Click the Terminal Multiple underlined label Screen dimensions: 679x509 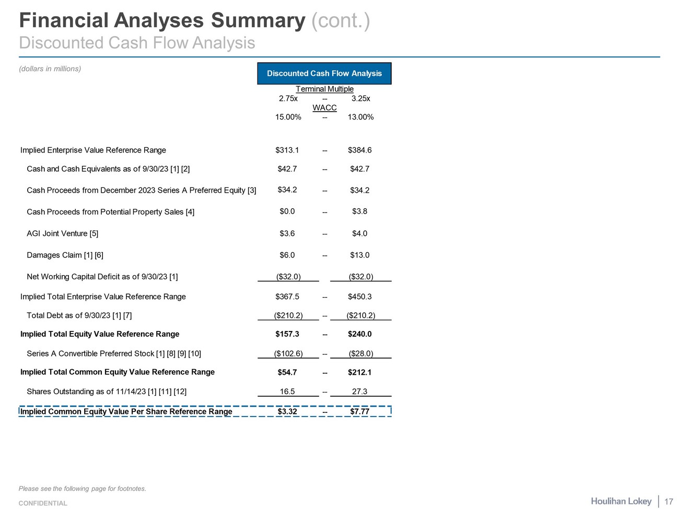pos(324,89)
